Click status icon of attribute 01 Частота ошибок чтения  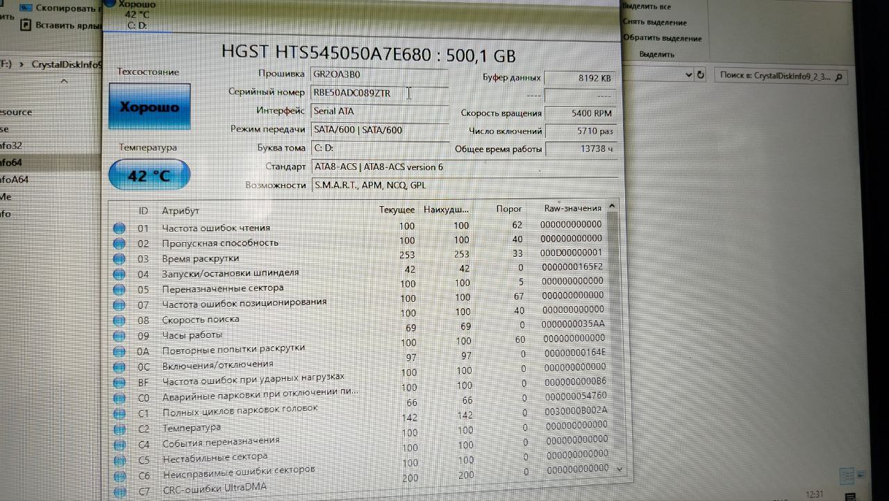click(119, 228)
